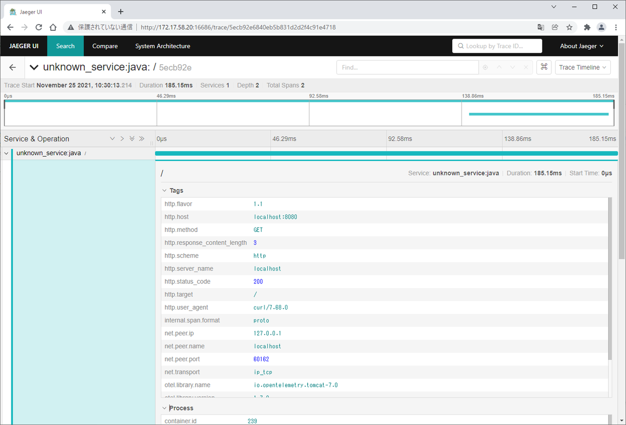Image resolution: width=626 pixels, height=425 pixels.
Task: Select the http.method GET row
Action: tap(385, 230)
